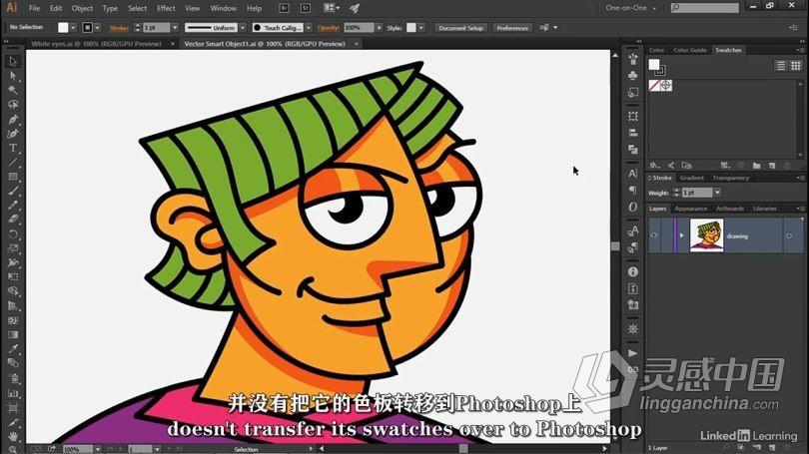Switch to the Appearance panel tab
Screen dimensions: 809x454
point(690,209)
